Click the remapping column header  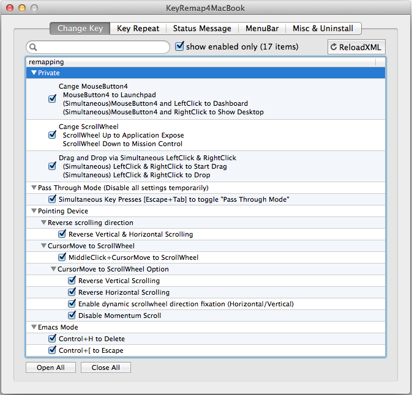[201, 62]
